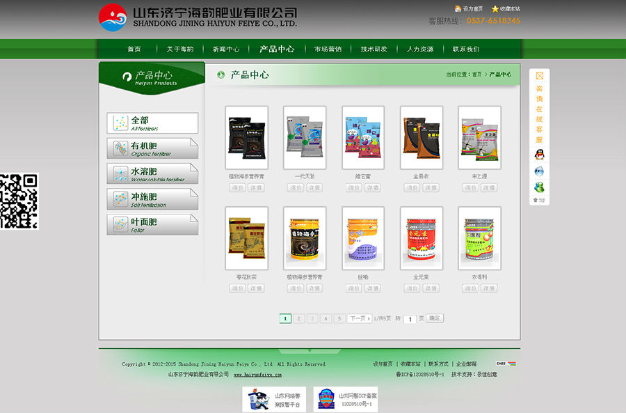Click the 确定 confirm page button

[x=435, y=318]
